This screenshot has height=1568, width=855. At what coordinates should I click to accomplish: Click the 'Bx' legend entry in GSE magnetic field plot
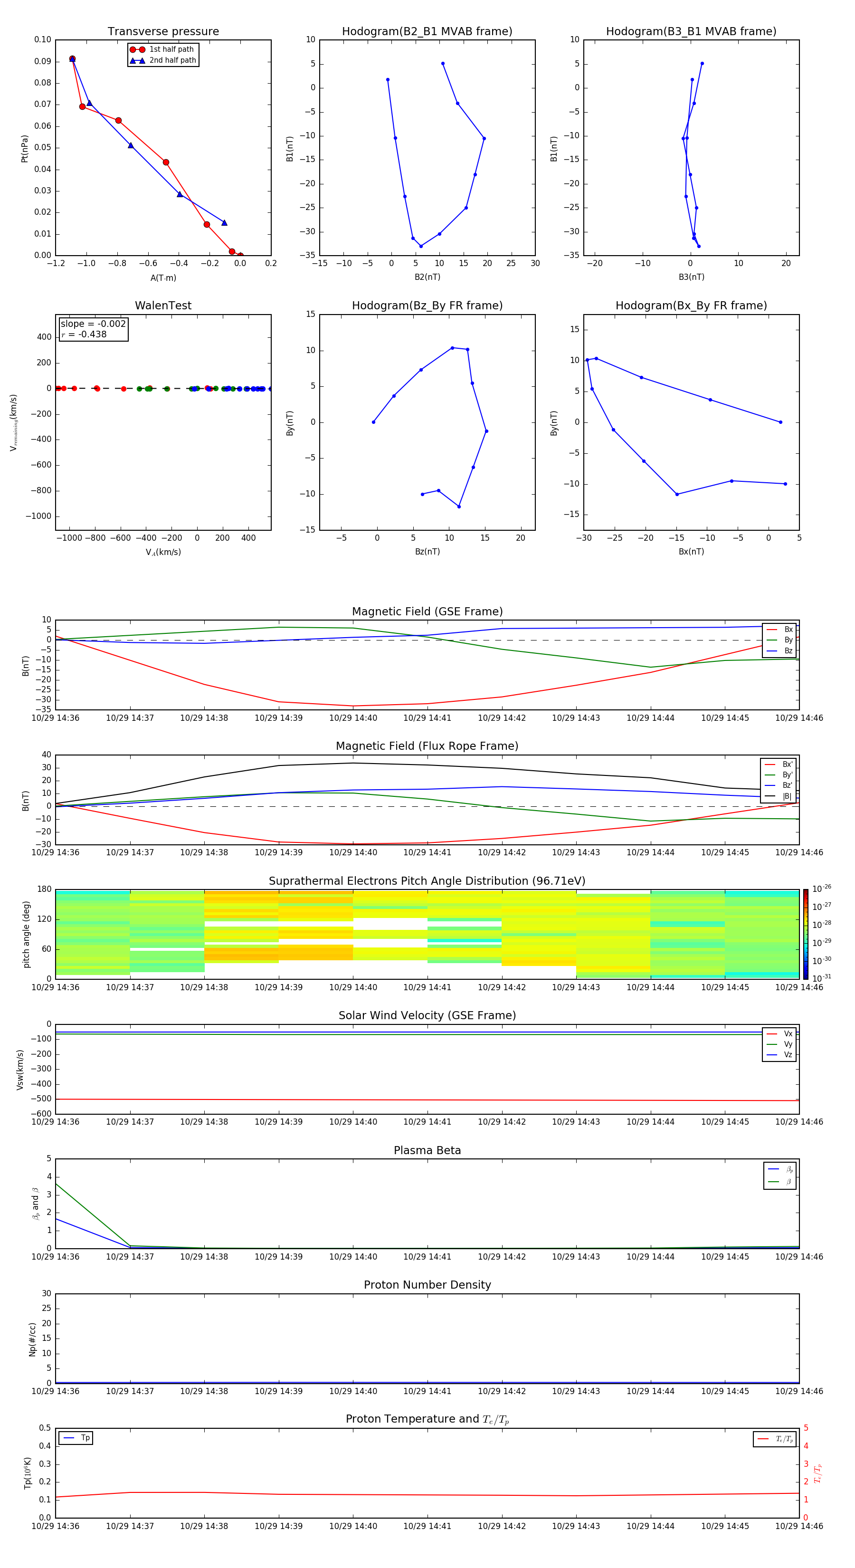click(x=779, y=630)
